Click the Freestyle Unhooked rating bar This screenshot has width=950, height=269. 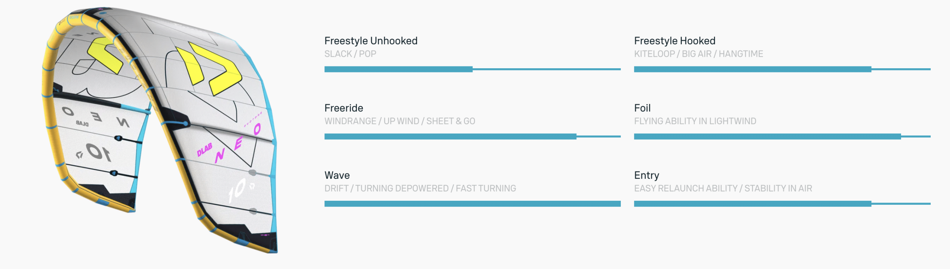pos(472,69)
